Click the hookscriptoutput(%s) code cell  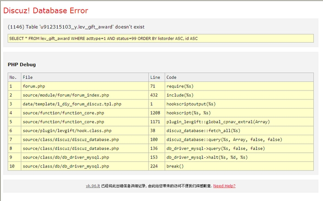pos(239,104)
